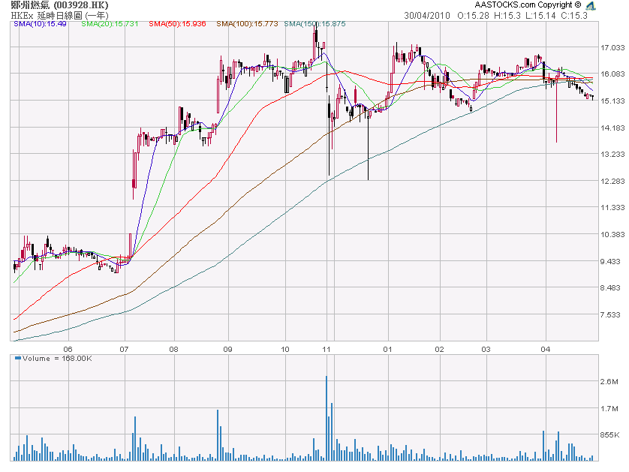The image size is (629, 472).
Task: Click the close value C:15.3
Action: [x=574, y=16]
